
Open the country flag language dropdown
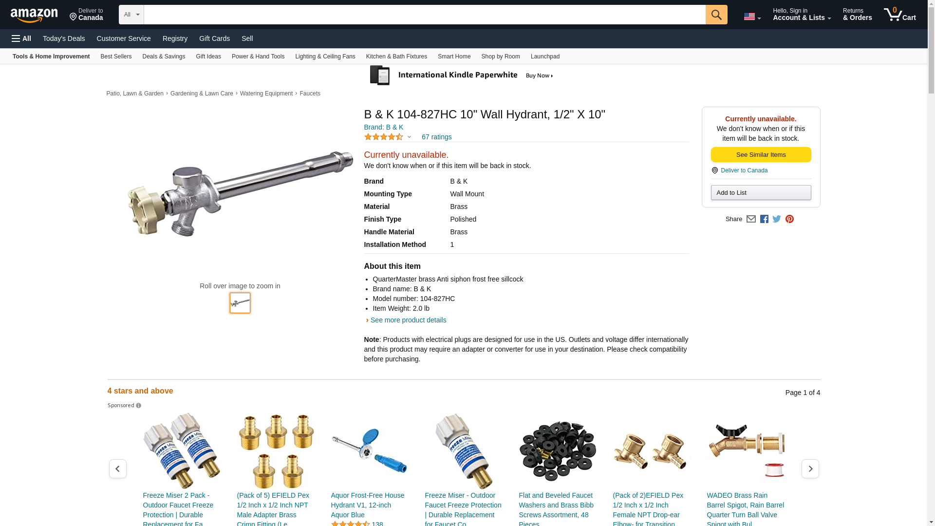point(752,17)
